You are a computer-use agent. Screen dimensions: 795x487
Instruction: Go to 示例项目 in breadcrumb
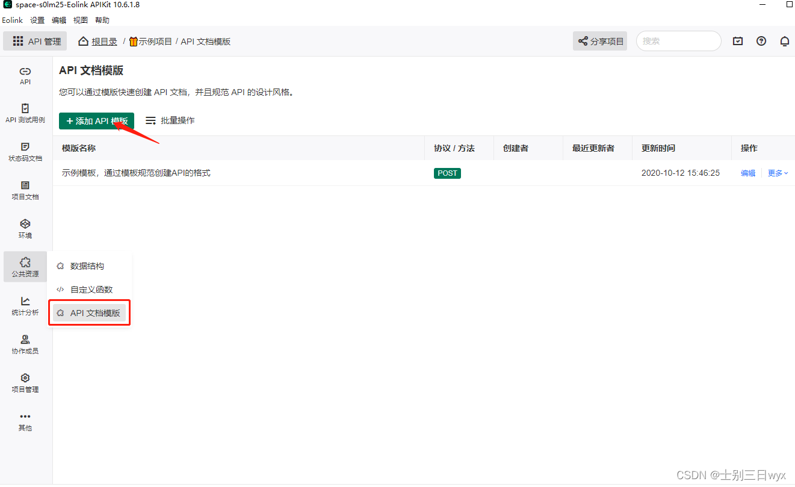click(x=155, y=42)
